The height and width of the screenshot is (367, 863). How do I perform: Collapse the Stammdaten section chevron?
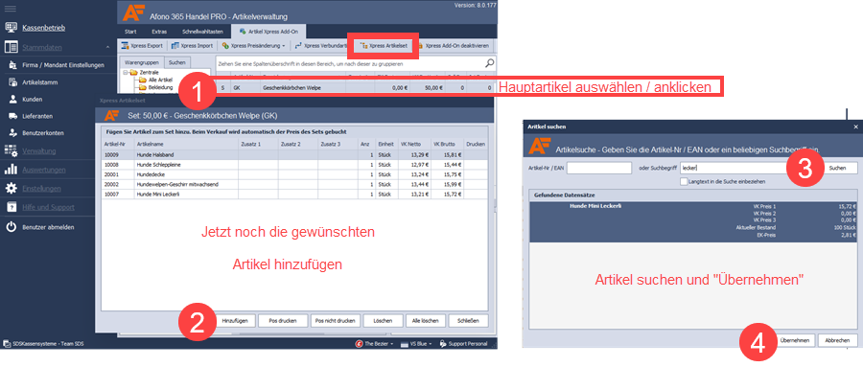pyautogui.click(x=107, y=48)
